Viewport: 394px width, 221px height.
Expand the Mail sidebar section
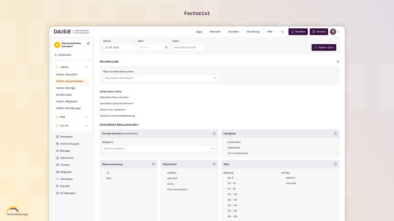coord(71,117)
